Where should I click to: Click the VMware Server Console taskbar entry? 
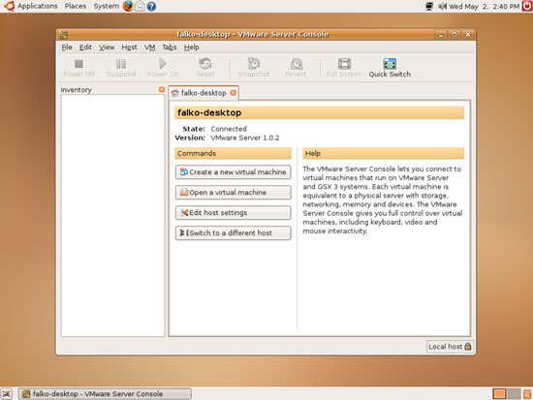click(x=105, y=394)
